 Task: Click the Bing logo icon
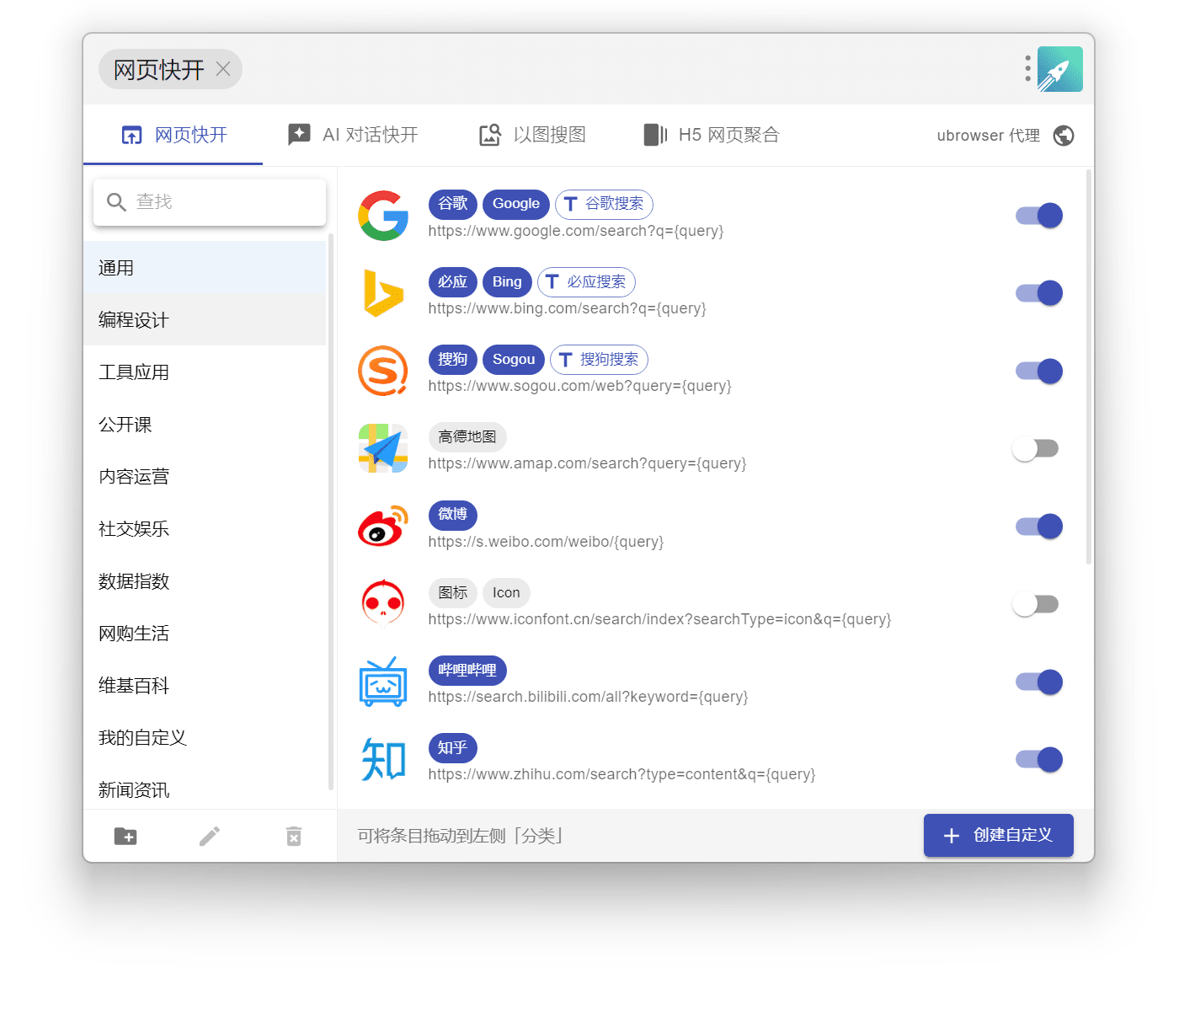pos(383,293)
